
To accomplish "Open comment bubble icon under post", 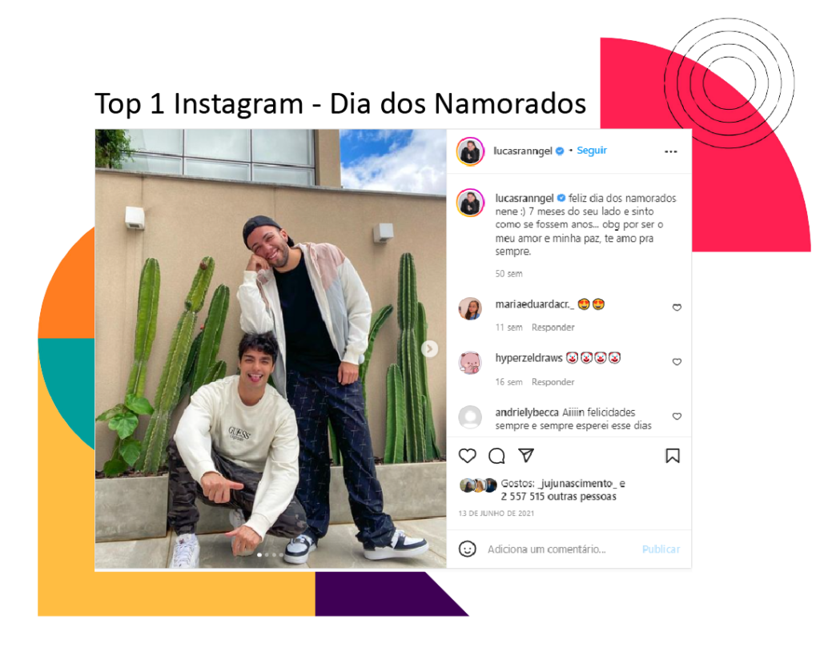I will [x=496, y=456].
